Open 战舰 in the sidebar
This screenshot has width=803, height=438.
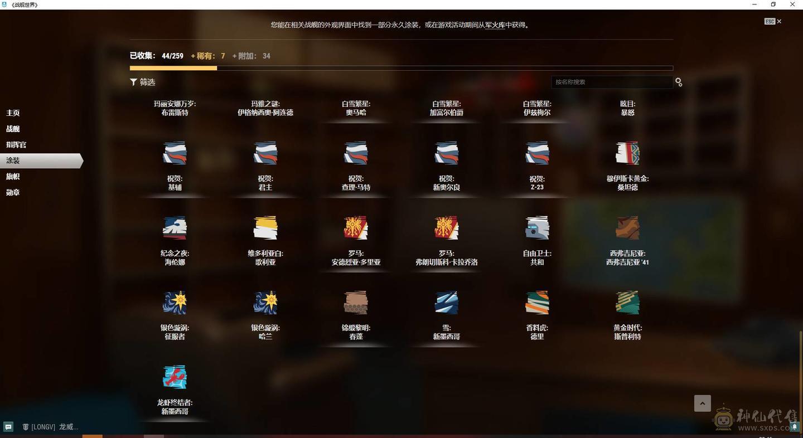point(13,129)
